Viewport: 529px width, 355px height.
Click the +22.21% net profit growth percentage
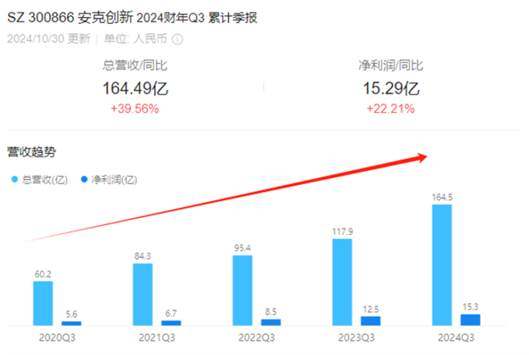[390, 109]
